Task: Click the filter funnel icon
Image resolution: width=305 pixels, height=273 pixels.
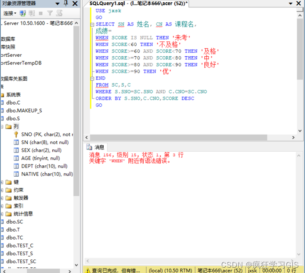Action: point(50,13)
